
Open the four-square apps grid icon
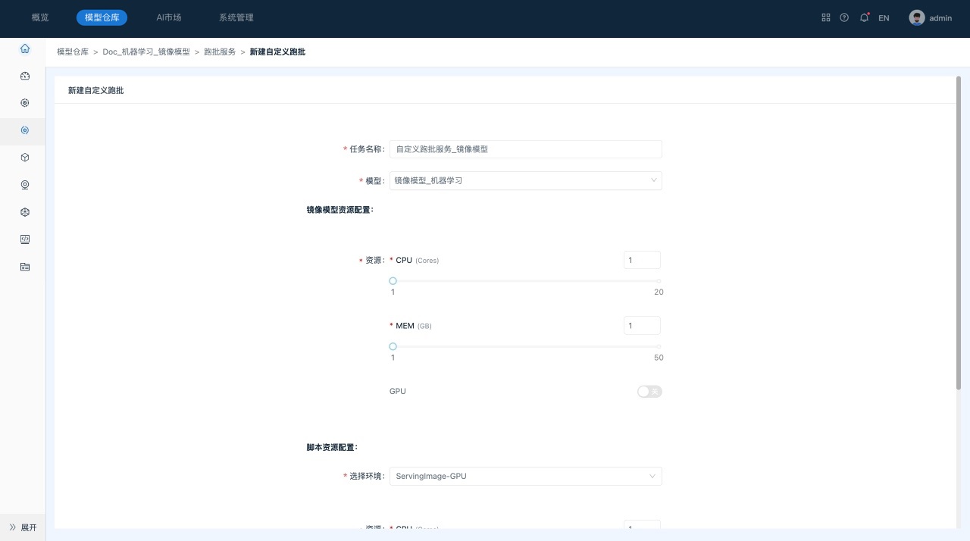[x=826, y=18]
